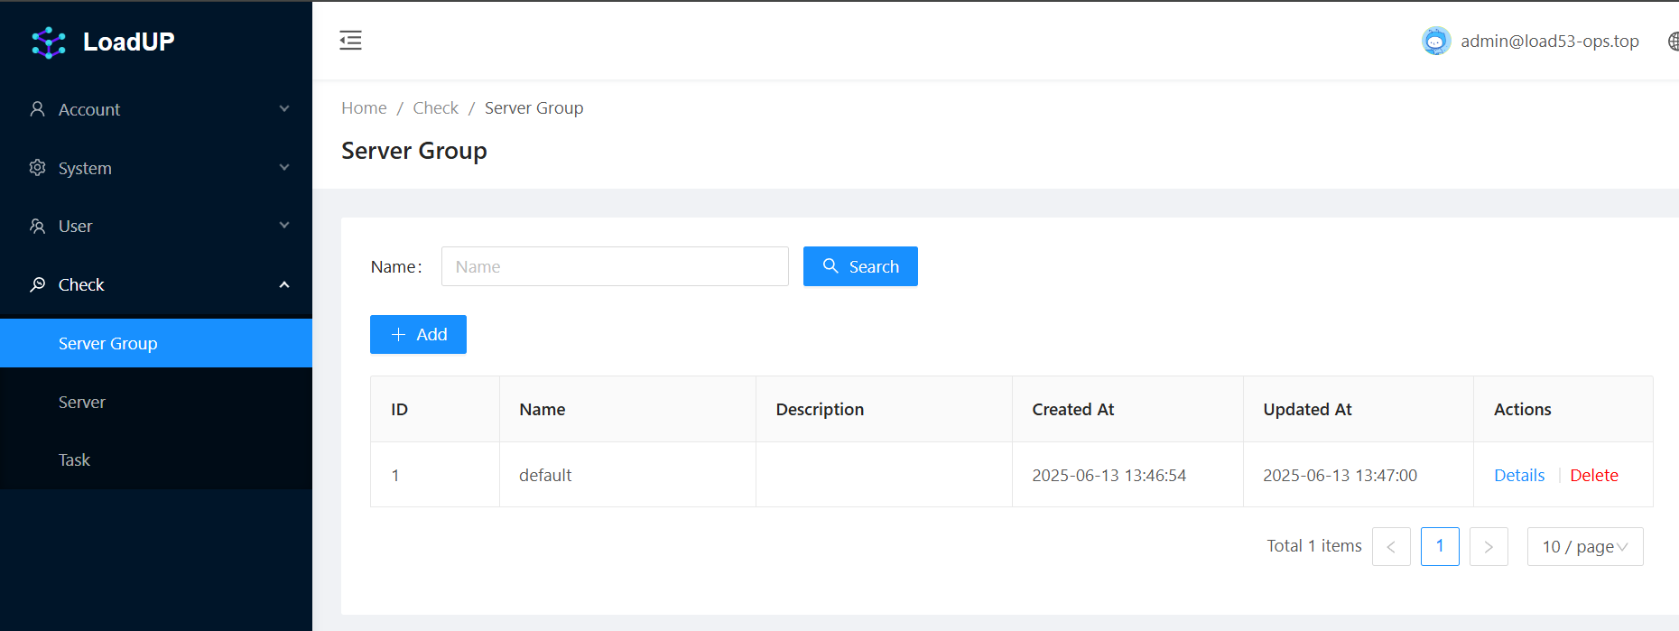Open the Server menu item
The image size is (1679, 631).
coord(82,402)
